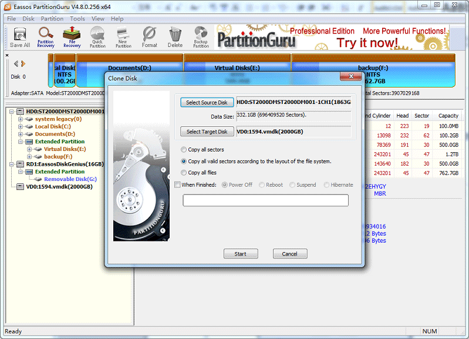Open the Tools menu
The height and width of the screenshot is (339, 469).
[x=77, y=19]
